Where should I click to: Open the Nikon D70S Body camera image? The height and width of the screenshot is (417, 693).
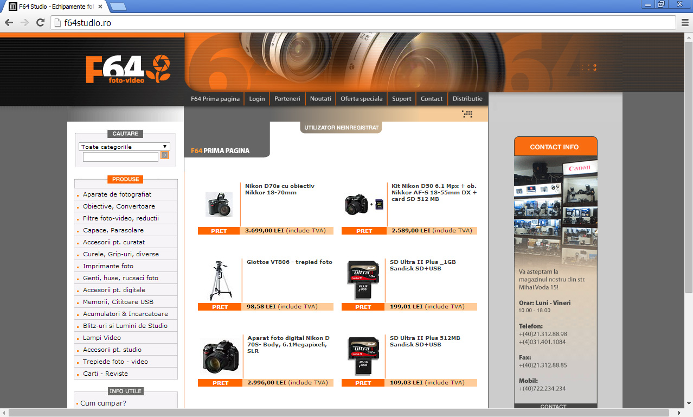point(220,356)
